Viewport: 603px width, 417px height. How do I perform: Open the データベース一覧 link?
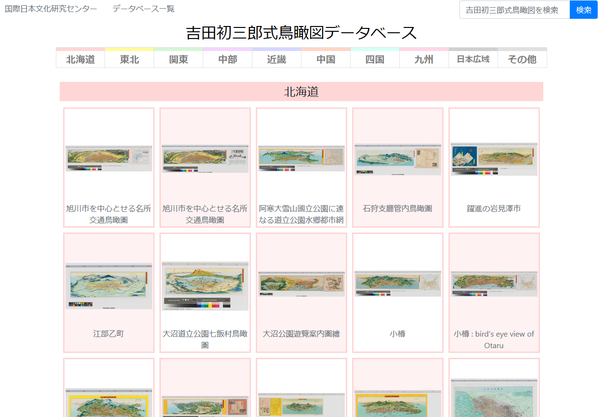click(x=144, y=9)
